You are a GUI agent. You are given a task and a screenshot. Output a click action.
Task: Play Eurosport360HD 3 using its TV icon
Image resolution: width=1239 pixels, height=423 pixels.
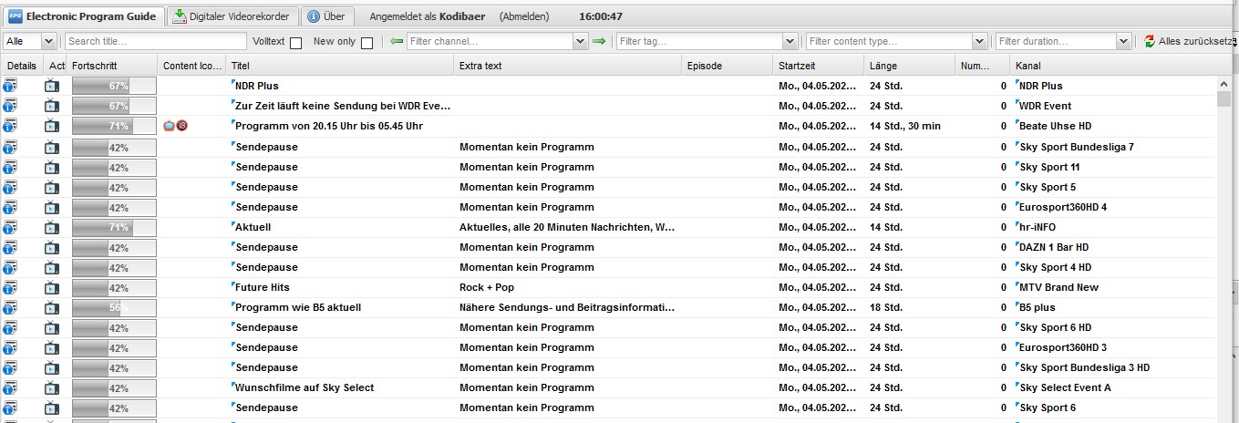click(x=52, y=346)
